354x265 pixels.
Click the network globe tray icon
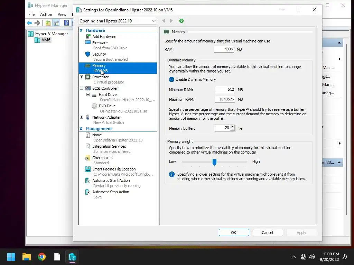[304, 257]
